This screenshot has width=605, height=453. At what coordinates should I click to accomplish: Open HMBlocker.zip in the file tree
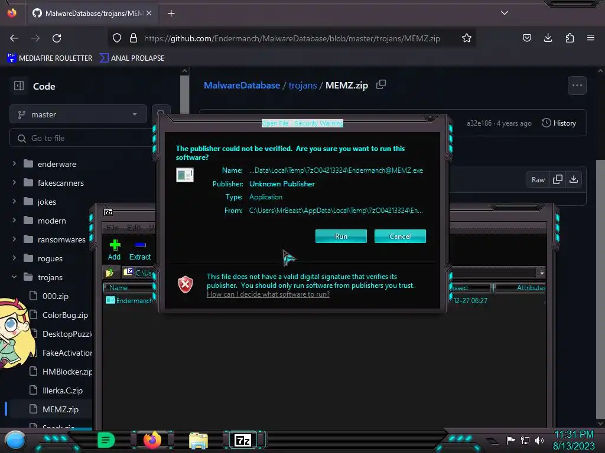pyautogui.click(x=67, y=372)
